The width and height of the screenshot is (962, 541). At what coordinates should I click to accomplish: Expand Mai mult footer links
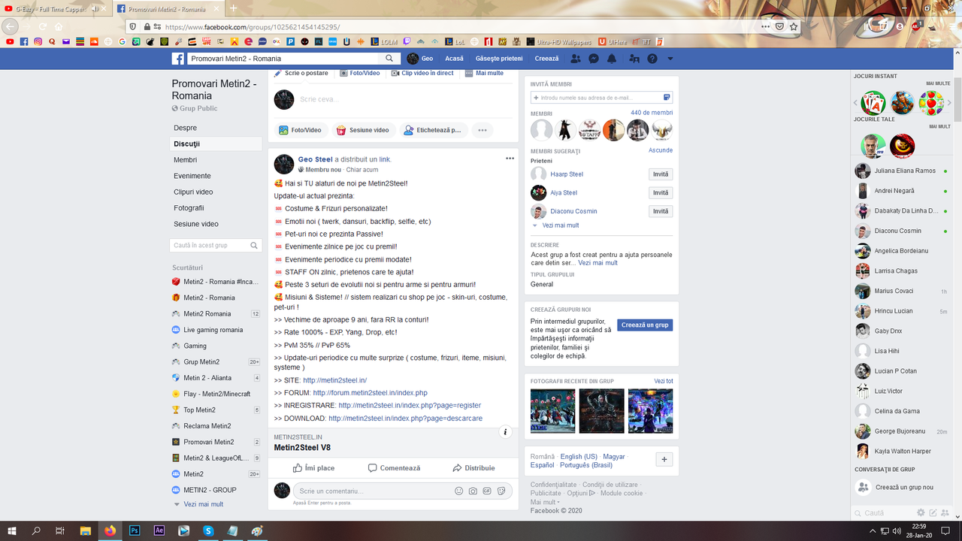[x=544, y=502]
